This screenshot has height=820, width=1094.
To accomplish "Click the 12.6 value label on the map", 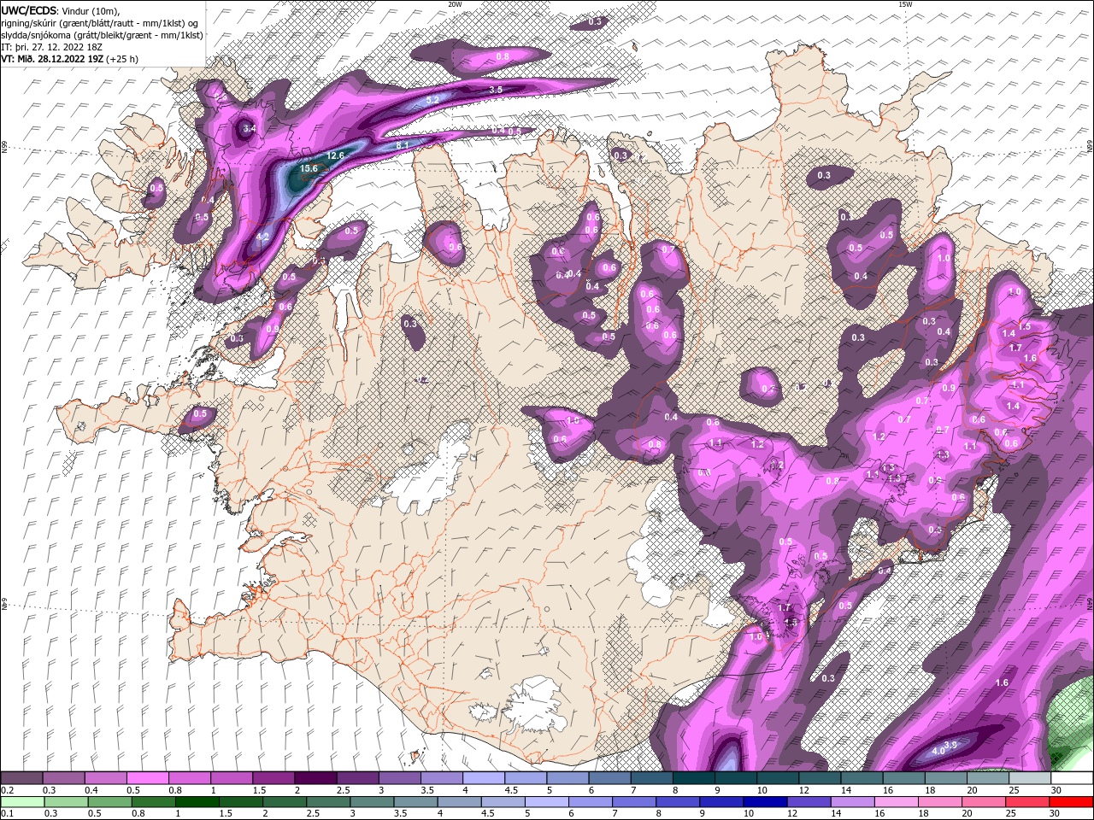I will [335, 155].
